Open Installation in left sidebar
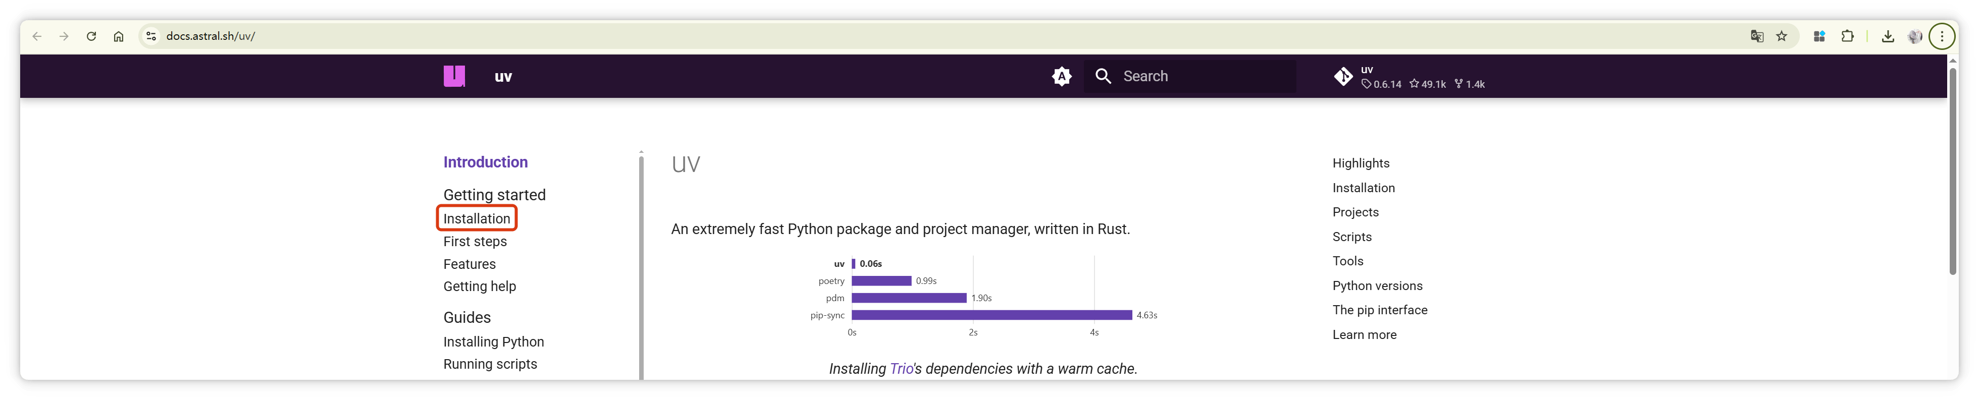The width and height of the screenshot is (1979, 400). pyautogui.click(x=476, y=218)
